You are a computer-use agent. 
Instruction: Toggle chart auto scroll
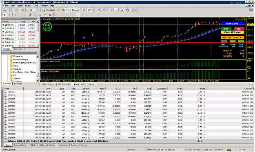(x=111, y=10)
